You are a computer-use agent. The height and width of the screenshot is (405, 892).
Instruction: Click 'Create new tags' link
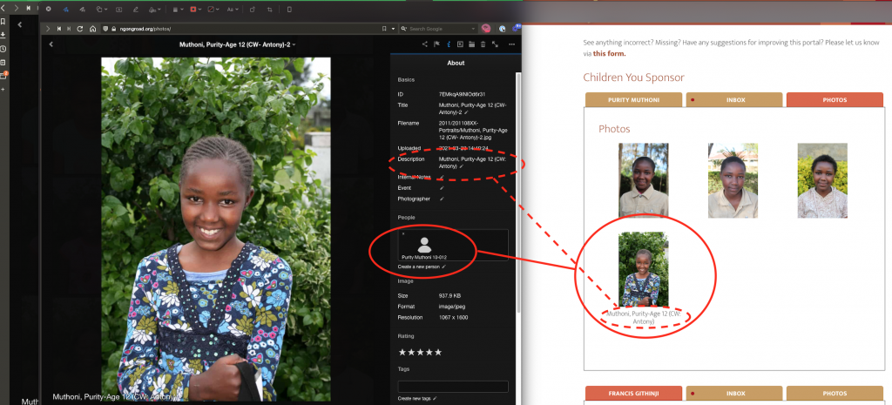(x=415, y=398)
